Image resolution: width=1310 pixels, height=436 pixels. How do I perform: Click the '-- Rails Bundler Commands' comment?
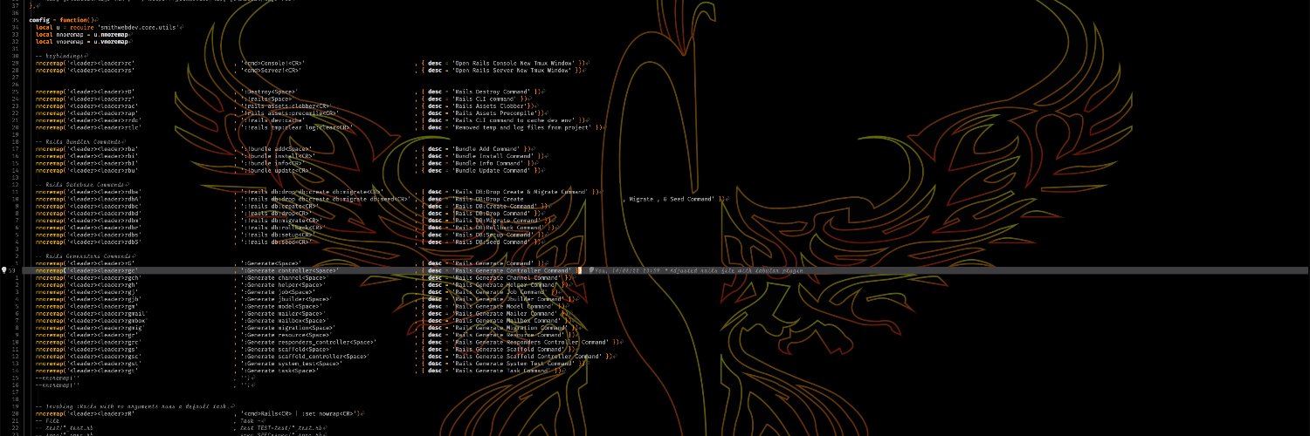pyautogui.click(x=80, y=141)
